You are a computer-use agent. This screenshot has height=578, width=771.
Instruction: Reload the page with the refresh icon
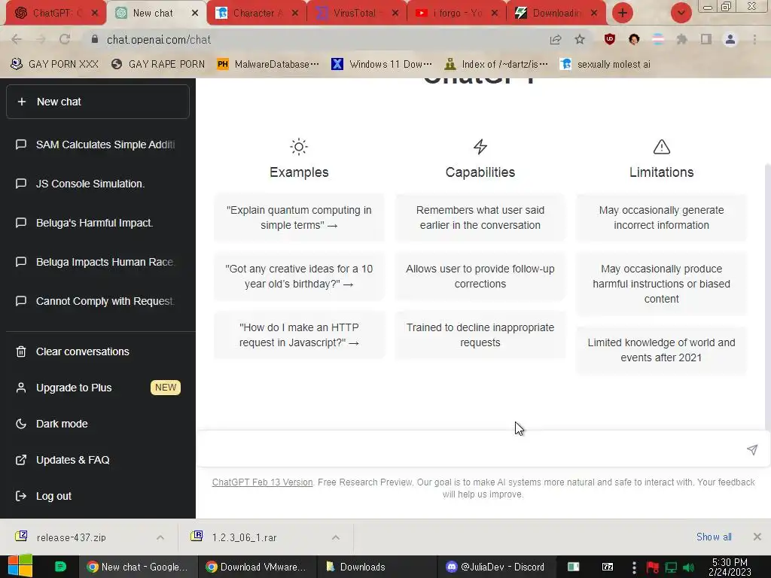pyautogui.click(x=65, y=39)
